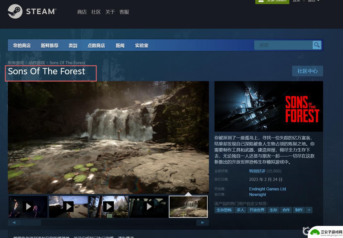Click the Steam logo icon
This screenshot has height=238, width=343.
[x=15, y=11]
